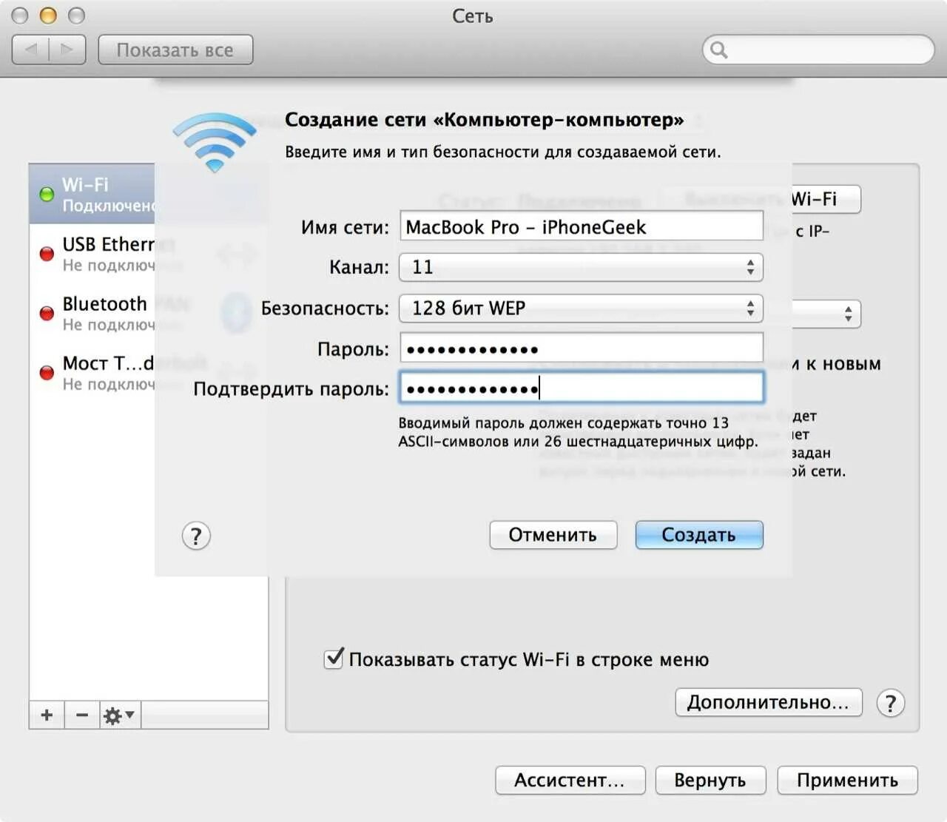Toggle Показывать статус Wi-Fi в строке меню checkbox

click(334, 658)
